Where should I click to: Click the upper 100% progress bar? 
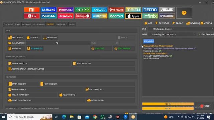pyautogui.click(x=168, y=104)
